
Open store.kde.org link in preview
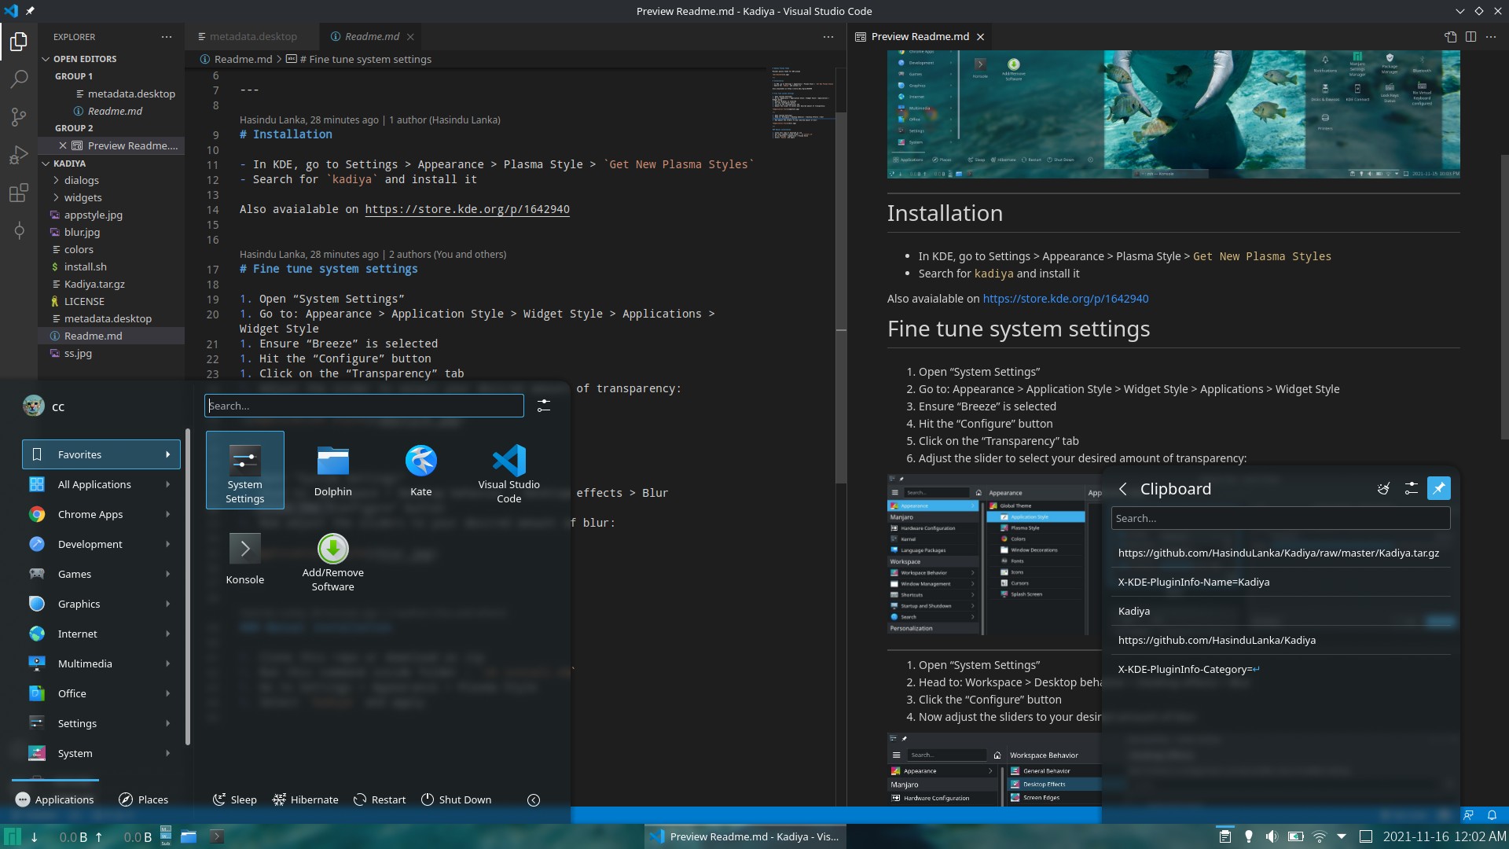1065,299
